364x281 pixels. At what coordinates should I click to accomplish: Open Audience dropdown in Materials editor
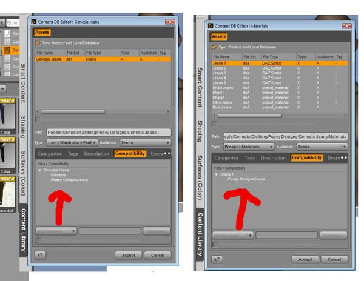point(322,147)
